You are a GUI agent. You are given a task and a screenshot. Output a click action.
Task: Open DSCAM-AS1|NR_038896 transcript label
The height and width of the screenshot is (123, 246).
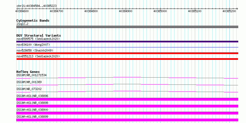32,96
